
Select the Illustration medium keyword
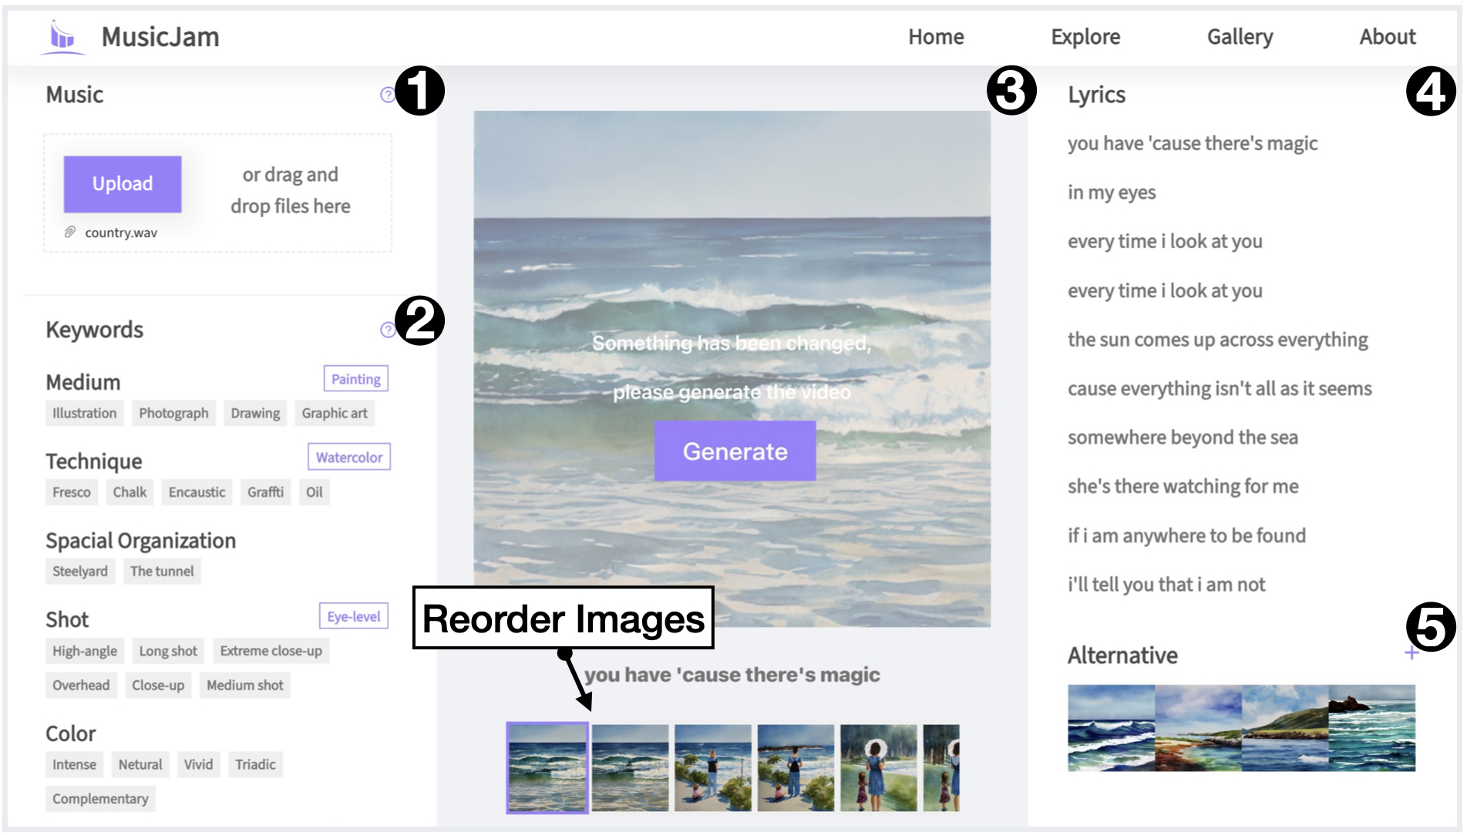coord(85,413)
